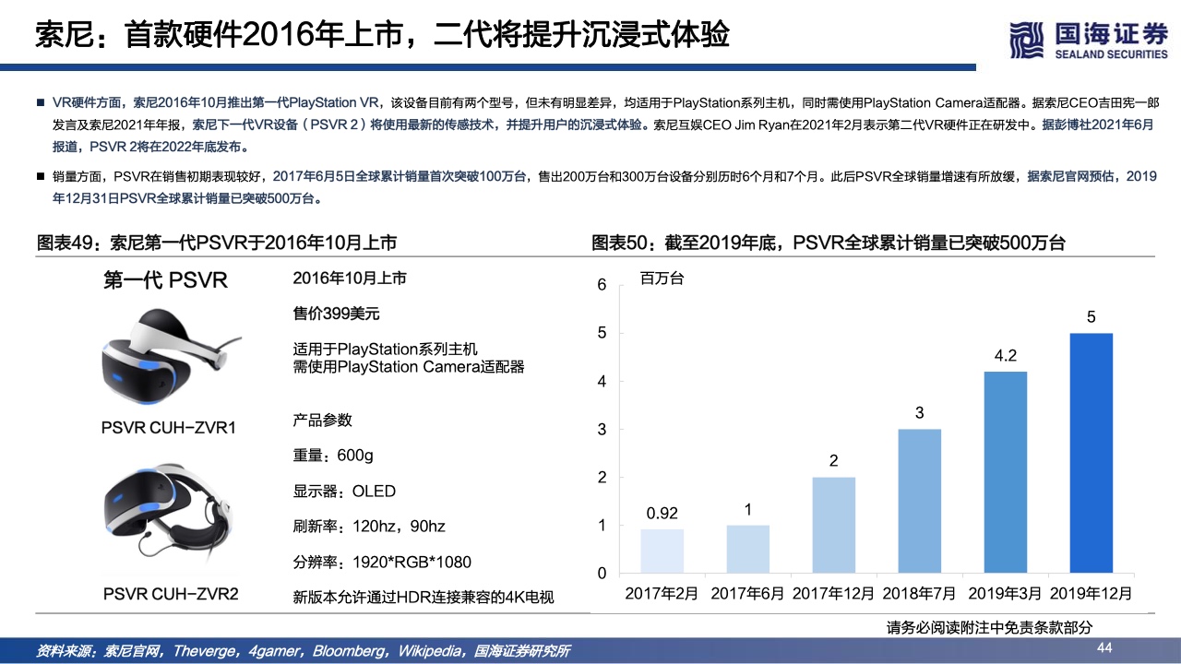Select the 2019年12月 bar in the chart
Screen dimensions: 1181x664
(1092, 453)
